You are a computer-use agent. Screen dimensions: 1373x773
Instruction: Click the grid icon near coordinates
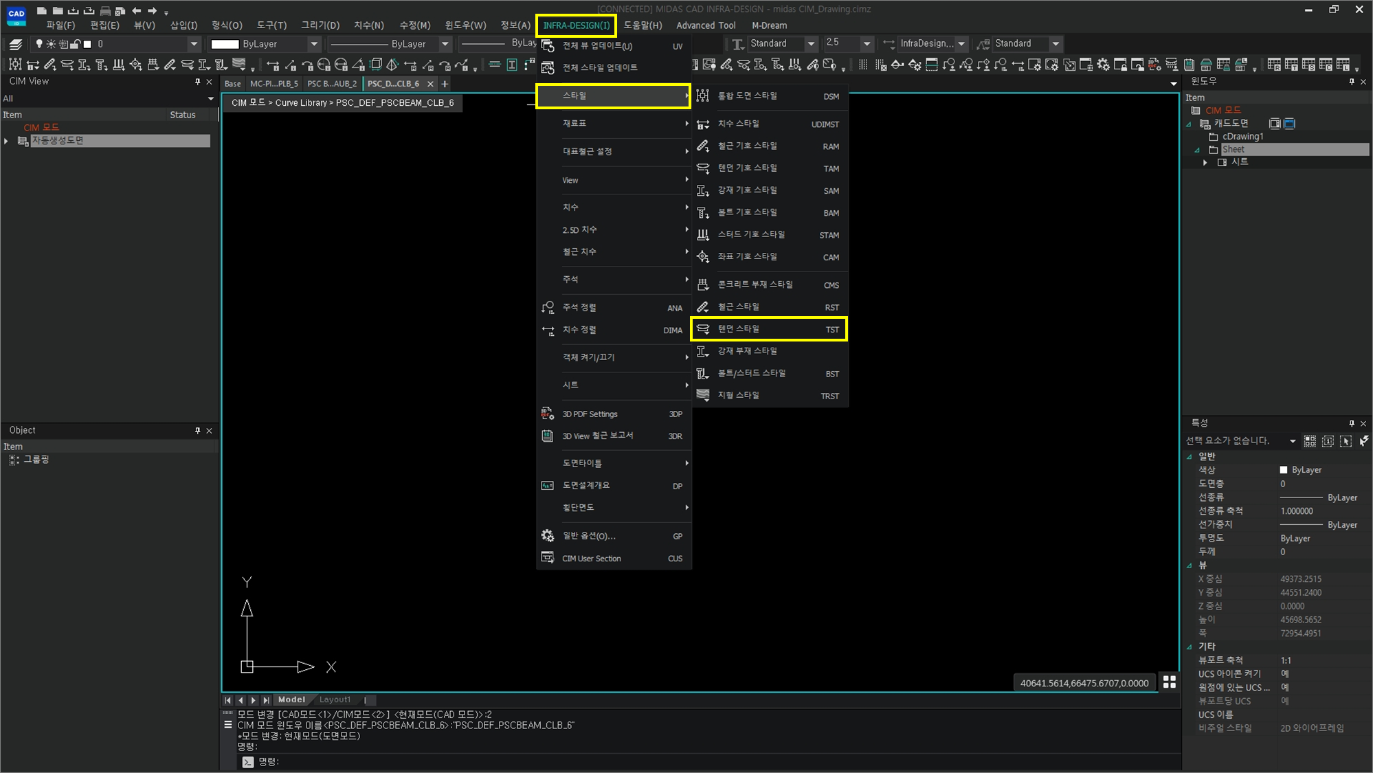point(1169,682)
